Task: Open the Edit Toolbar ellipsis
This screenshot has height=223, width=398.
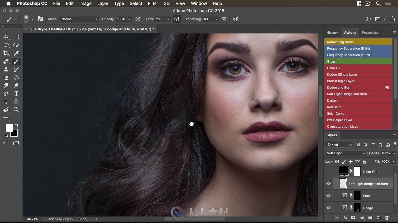Action: click(6, 118)
